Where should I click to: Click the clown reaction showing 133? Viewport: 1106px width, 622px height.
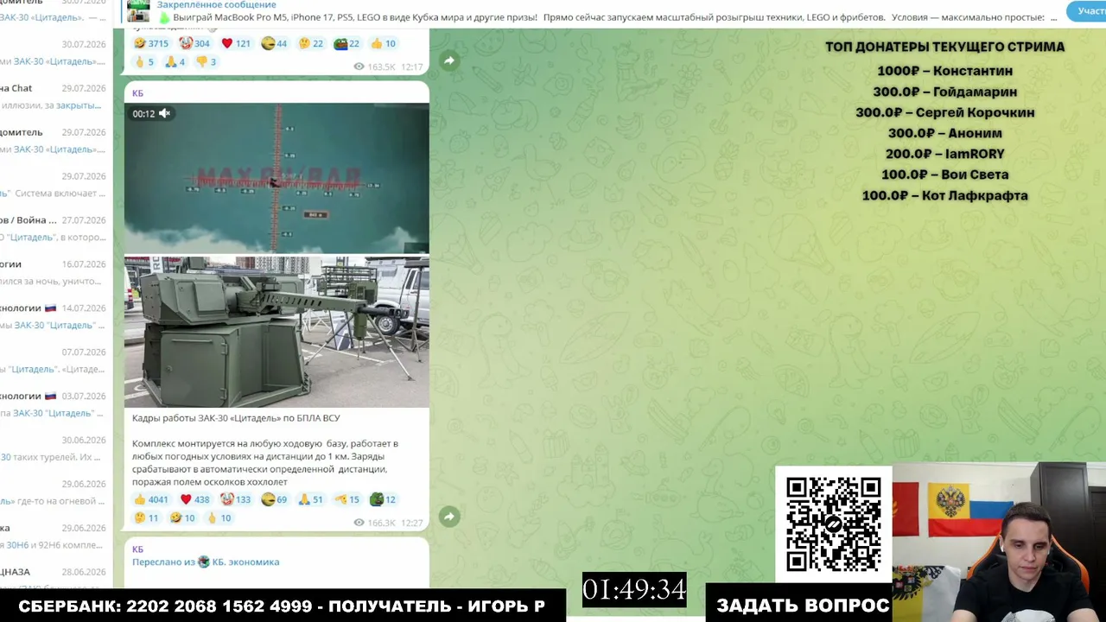(235, 499)
